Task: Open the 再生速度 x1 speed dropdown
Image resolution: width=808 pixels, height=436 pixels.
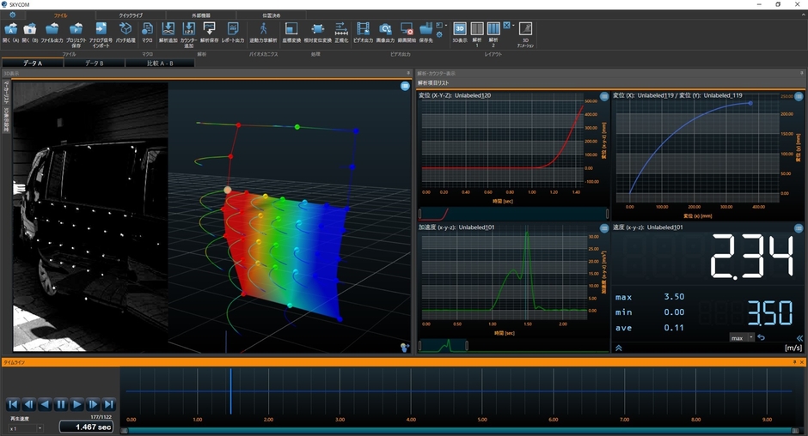Action: (25, 428)
